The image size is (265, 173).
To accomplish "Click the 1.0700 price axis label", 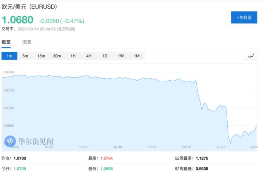I will click(8, 108).
